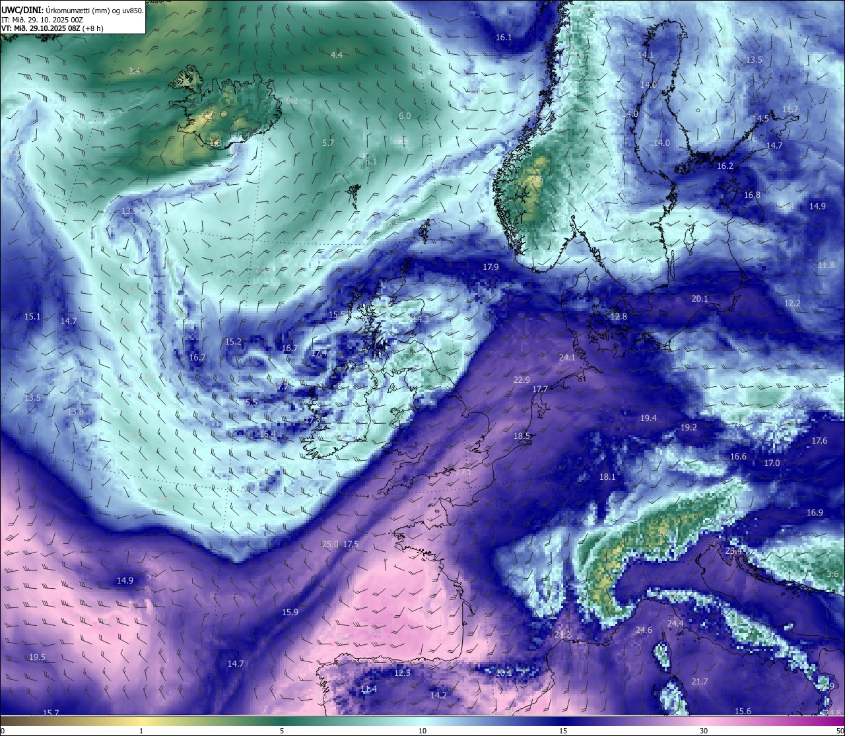Click the 18.5 value over Belgium
Image resolution: width=845 pixels, height=736 pixels.
522,436
